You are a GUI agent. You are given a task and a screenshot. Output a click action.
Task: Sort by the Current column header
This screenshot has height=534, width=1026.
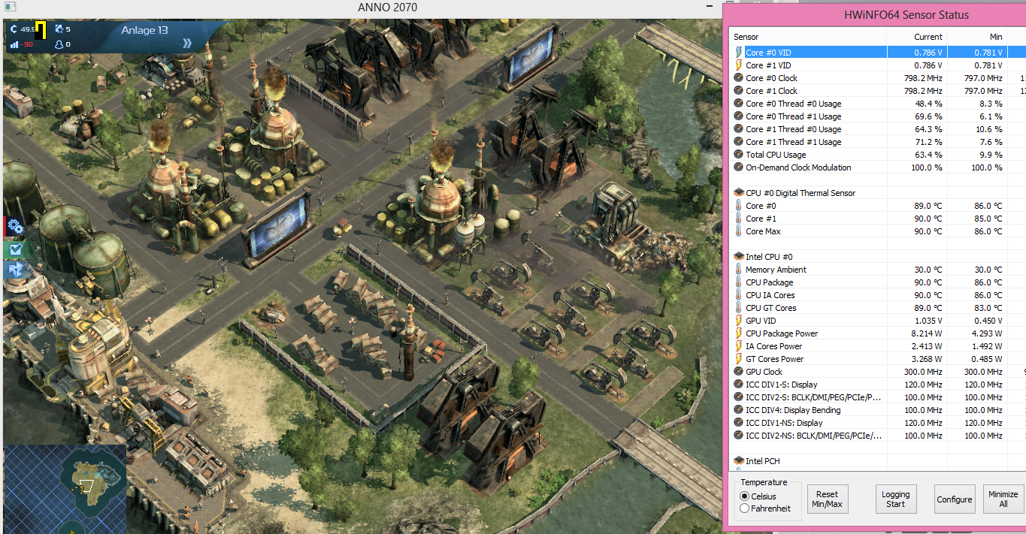917,37
